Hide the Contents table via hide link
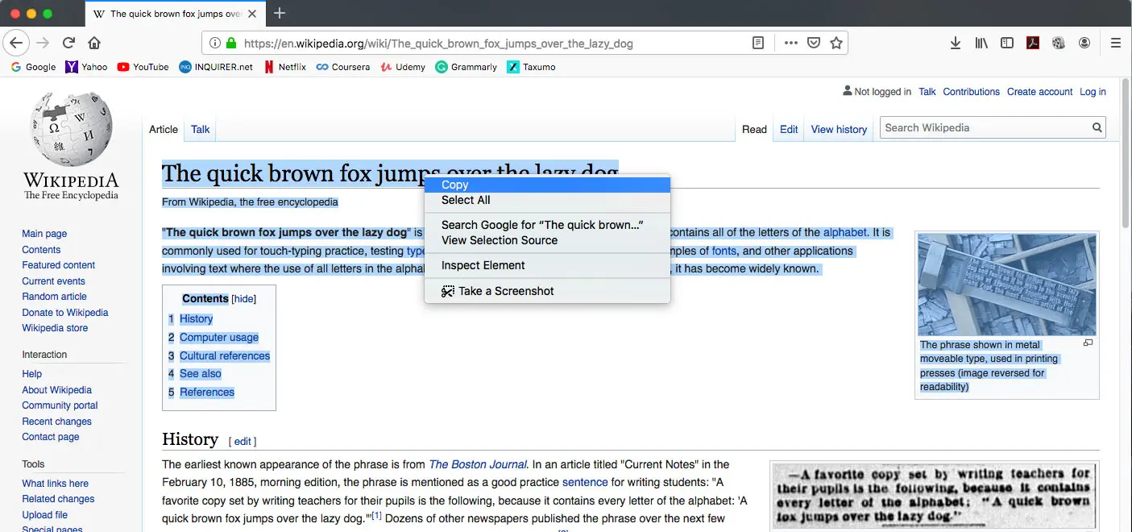 tap(243, 299)
